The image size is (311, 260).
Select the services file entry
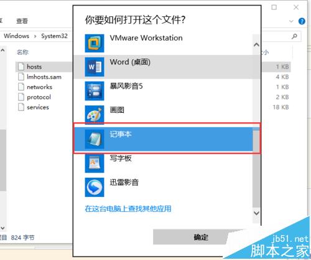tap(38, 107)
